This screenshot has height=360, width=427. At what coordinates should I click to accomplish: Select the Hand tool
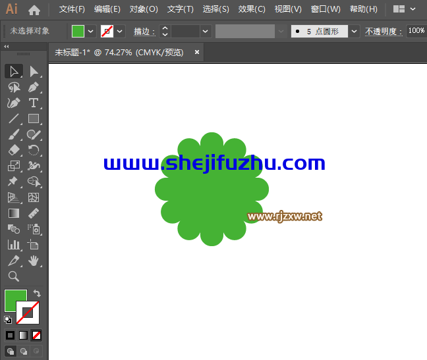click(34, 261)
